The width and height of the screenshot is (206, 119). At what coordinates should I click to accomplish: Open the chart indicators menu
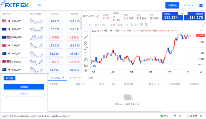(137, 25)
